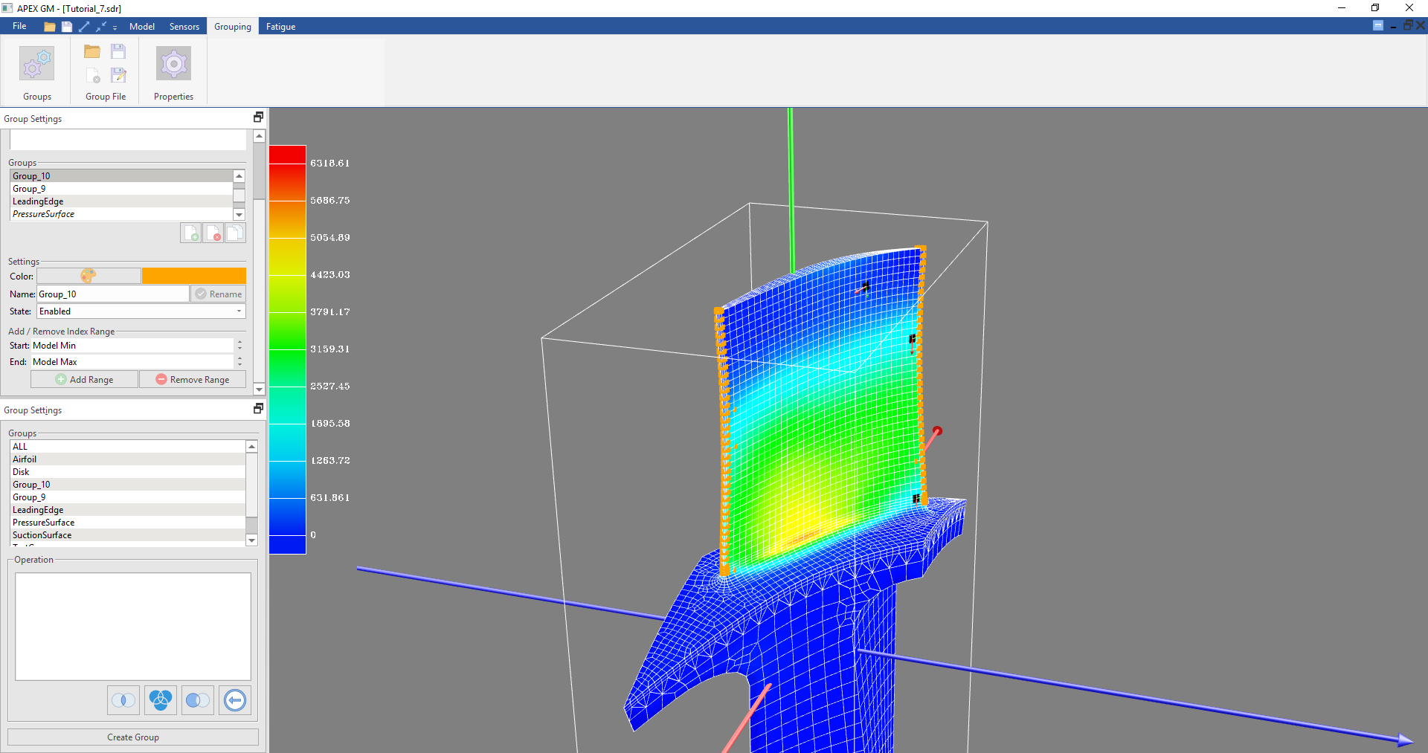Click expand arrows icon in quick access toolbar
The width and height of the screenshot is (1428, 753).
[x=84, y=27]
